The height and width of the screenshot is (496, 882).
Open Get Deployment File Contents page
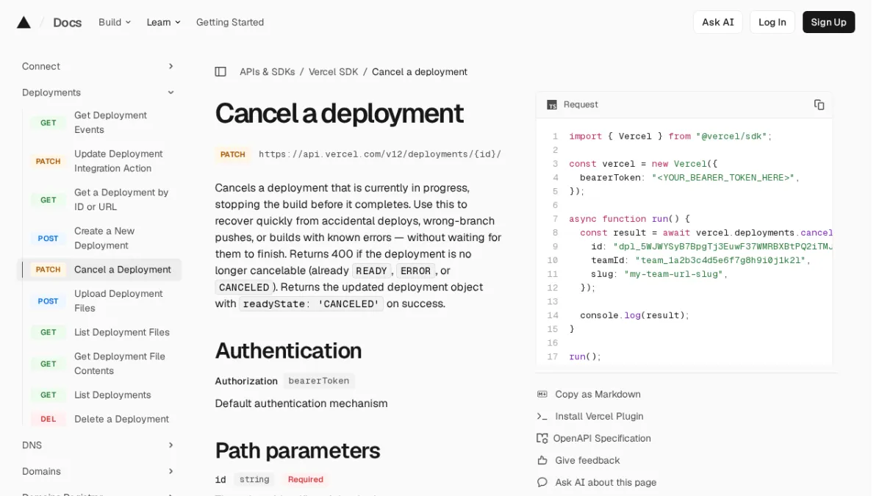coord(120,364)
